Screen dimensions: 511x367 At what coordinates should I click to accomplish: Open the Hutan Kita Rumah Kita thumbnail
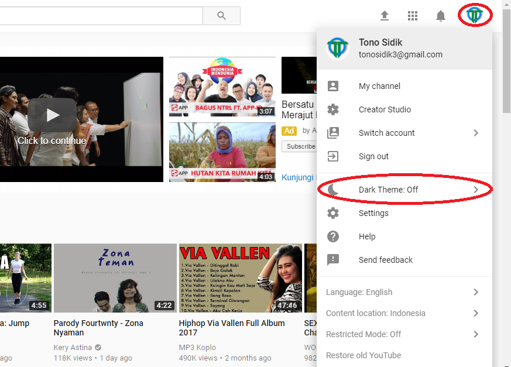[x=222, y=152]
